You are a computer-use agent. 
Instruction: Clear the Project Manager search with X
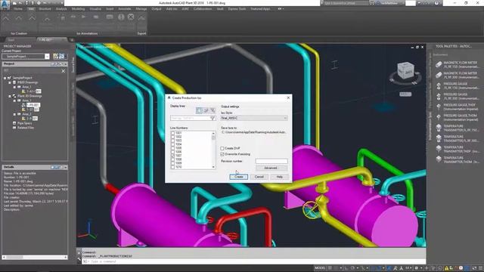64,71
